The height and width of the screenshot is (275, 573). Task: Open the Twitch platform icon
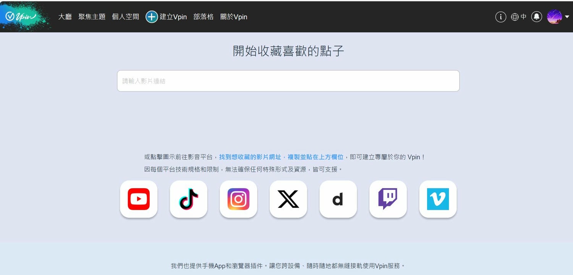(x=388, y=199)
